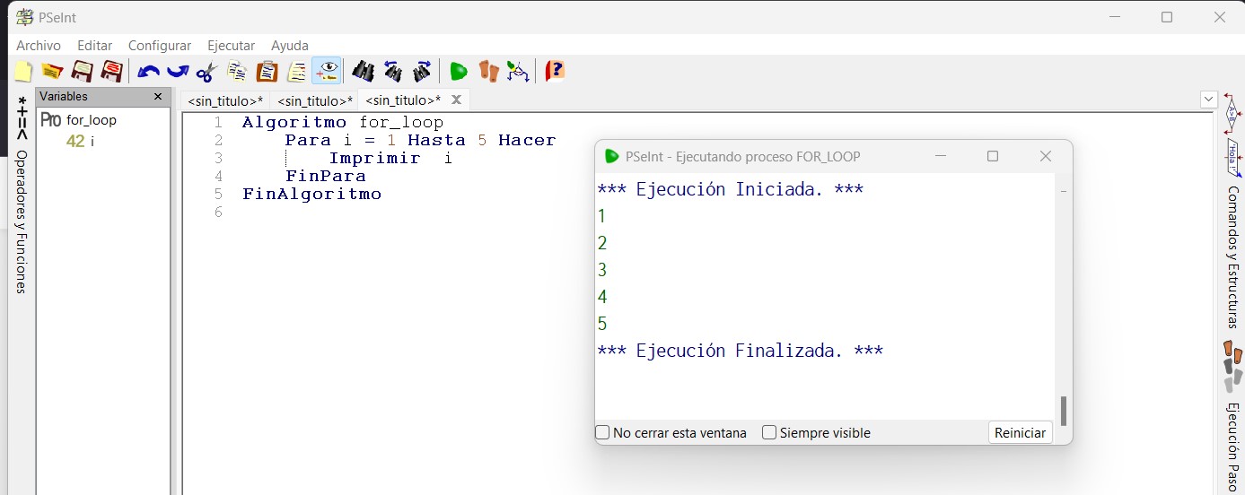Toggle the variables panel eye icon
This screenshot has width=1245, height=495.
pyautogui.click(x=327, y=71)
